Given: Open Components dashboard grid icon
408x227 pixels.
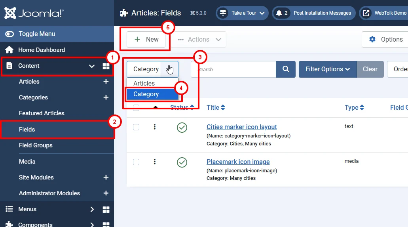Looking at the screenshot, I should (x=106, y=225).
